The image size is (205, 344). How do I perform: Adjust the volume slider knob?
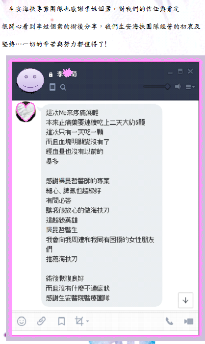167,86
